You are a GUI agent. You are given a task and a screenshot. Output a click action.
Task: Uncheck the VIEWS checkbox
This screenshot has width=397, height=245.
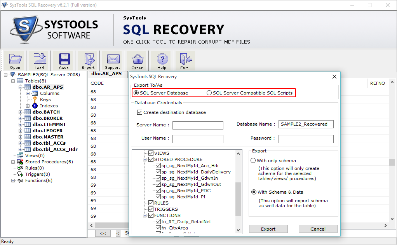tap(151, 153)
